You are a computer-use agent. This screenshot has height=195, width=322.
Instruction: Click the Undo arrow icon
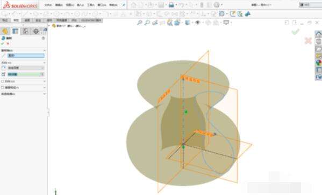click(181, 5)
